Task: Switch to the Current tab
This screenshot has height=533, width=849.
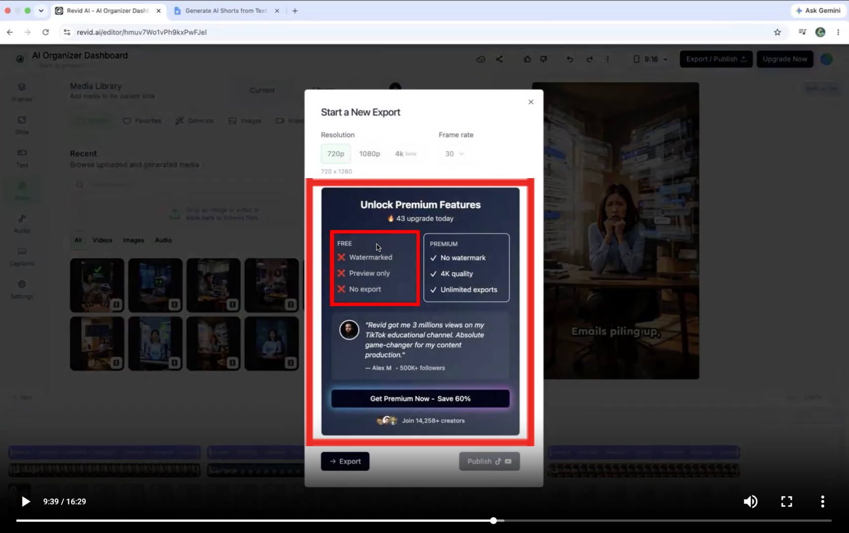Action: click(x=262, y=90)
